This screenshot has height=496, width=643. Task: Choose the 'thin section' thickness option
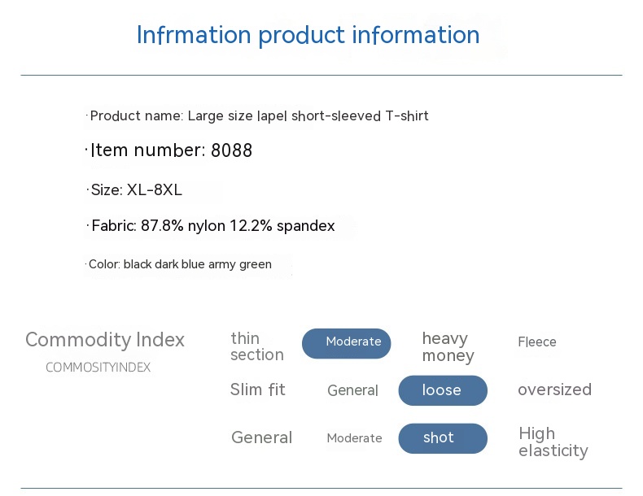click(257, 346)
